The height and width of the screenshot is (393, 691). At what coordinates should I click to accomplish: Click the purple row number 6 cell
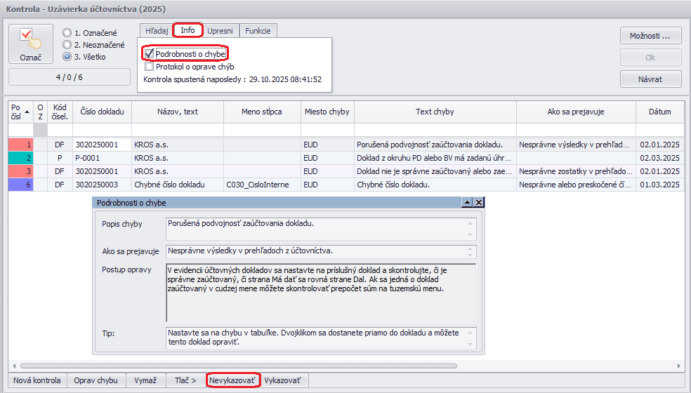(x=20, y=185)
